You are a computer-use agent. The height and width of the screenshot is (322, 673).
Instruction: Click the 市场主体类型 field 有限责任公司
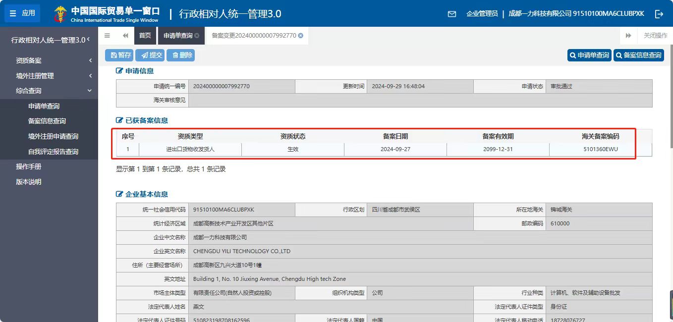pos(242,293)
